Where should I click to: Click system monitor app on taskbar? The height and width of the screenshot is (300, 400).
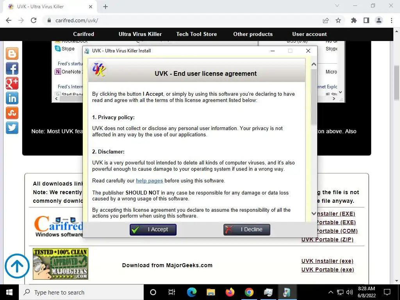point(268,292)
